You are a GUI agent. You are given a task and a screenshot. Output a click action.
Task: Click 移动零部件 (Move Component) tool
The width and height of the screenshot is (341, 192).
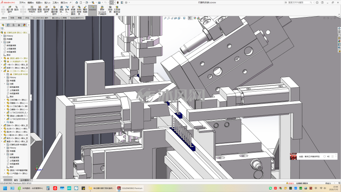click(46, 10)
